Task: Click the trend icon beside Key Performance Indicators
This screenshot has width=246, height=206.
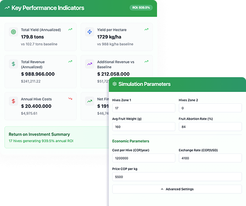Action: 7,8
